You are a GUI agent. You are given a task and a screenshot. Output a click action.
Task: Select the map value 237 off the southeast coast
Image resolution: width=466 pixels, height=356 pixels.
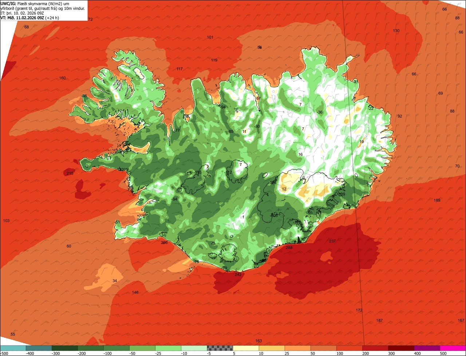332,241
